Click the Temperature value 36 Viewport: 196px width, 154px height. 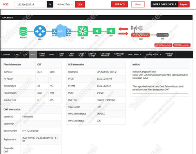point(39,86)
